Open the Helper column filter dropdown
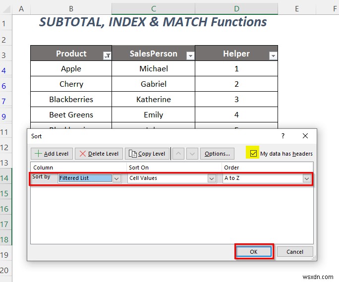The height and width of the screenshot is (282, 339). [x=273, y=56]
